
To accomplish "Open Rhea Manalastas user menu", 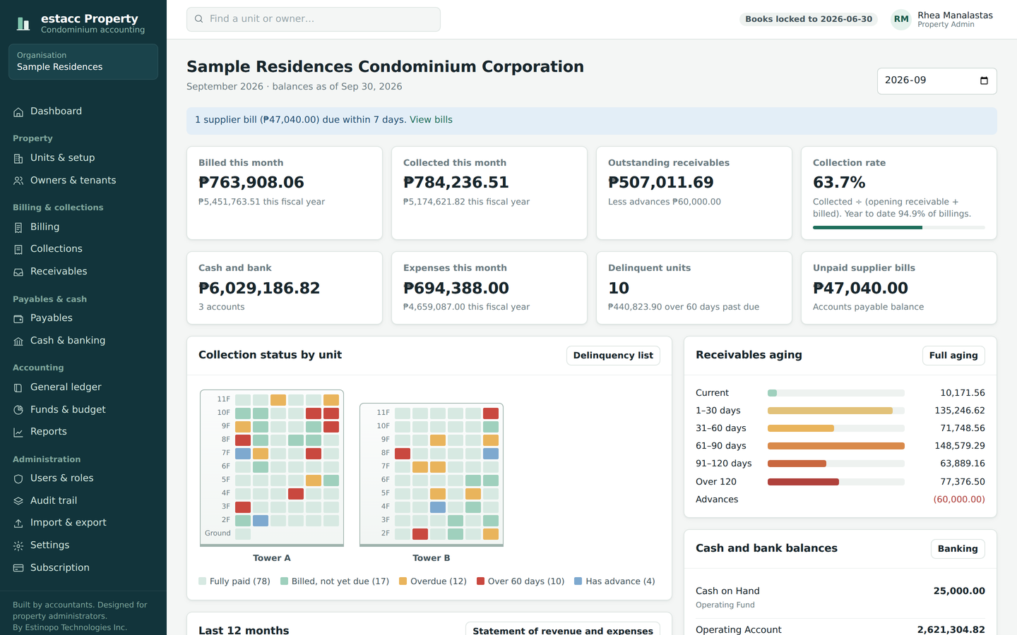I will [942, 20].
